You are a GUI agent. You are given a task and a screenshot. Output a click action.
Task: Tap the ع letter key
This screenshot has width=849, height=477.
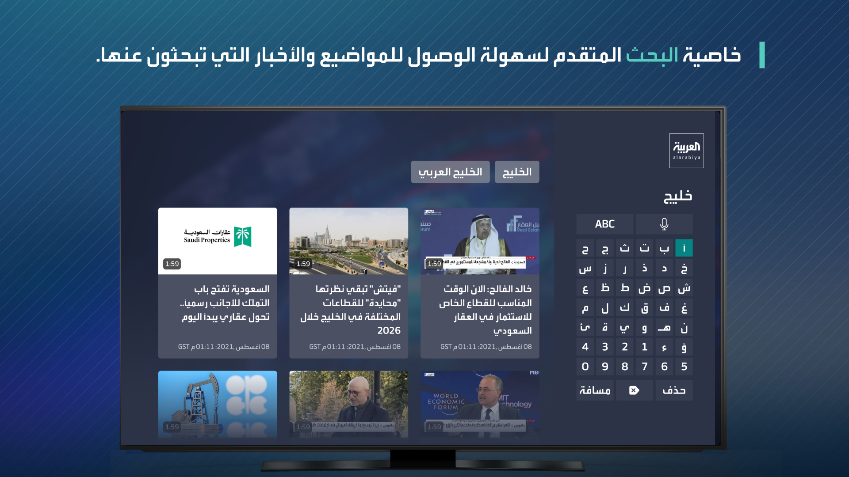coord(585,288)
